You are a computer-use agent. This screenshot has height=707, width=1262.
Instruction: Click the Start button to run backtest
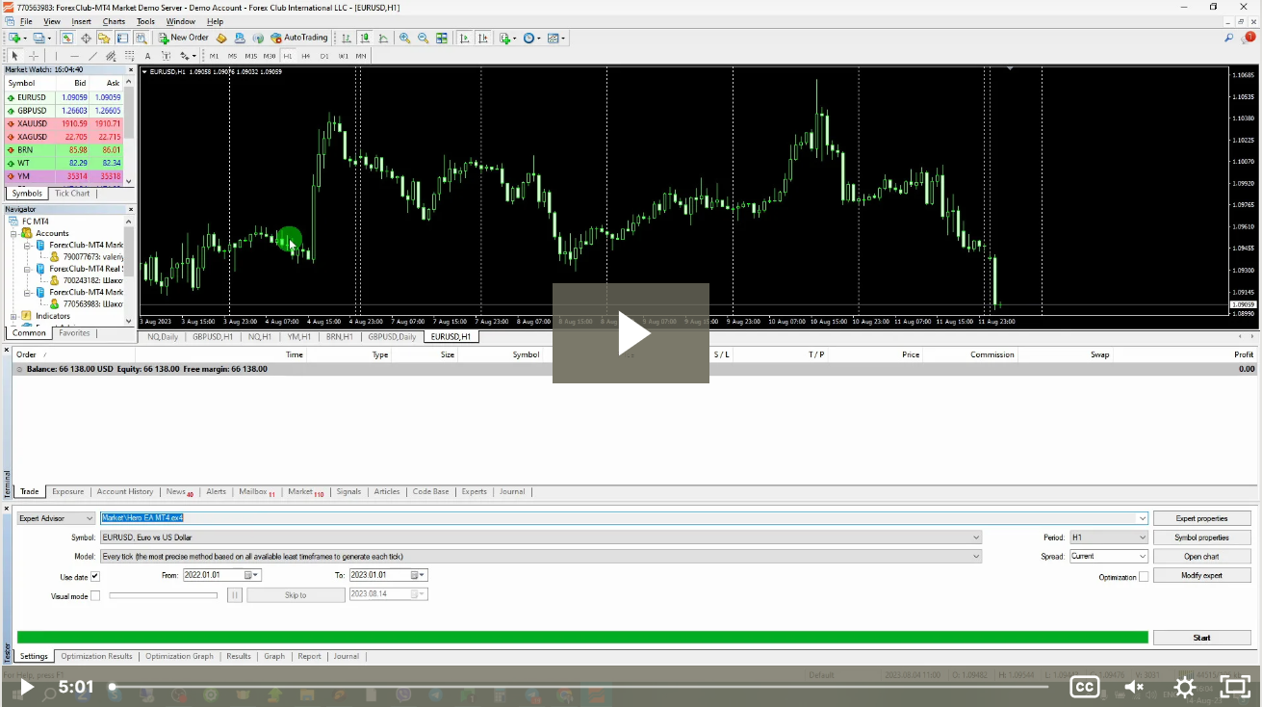(1201, 637)
